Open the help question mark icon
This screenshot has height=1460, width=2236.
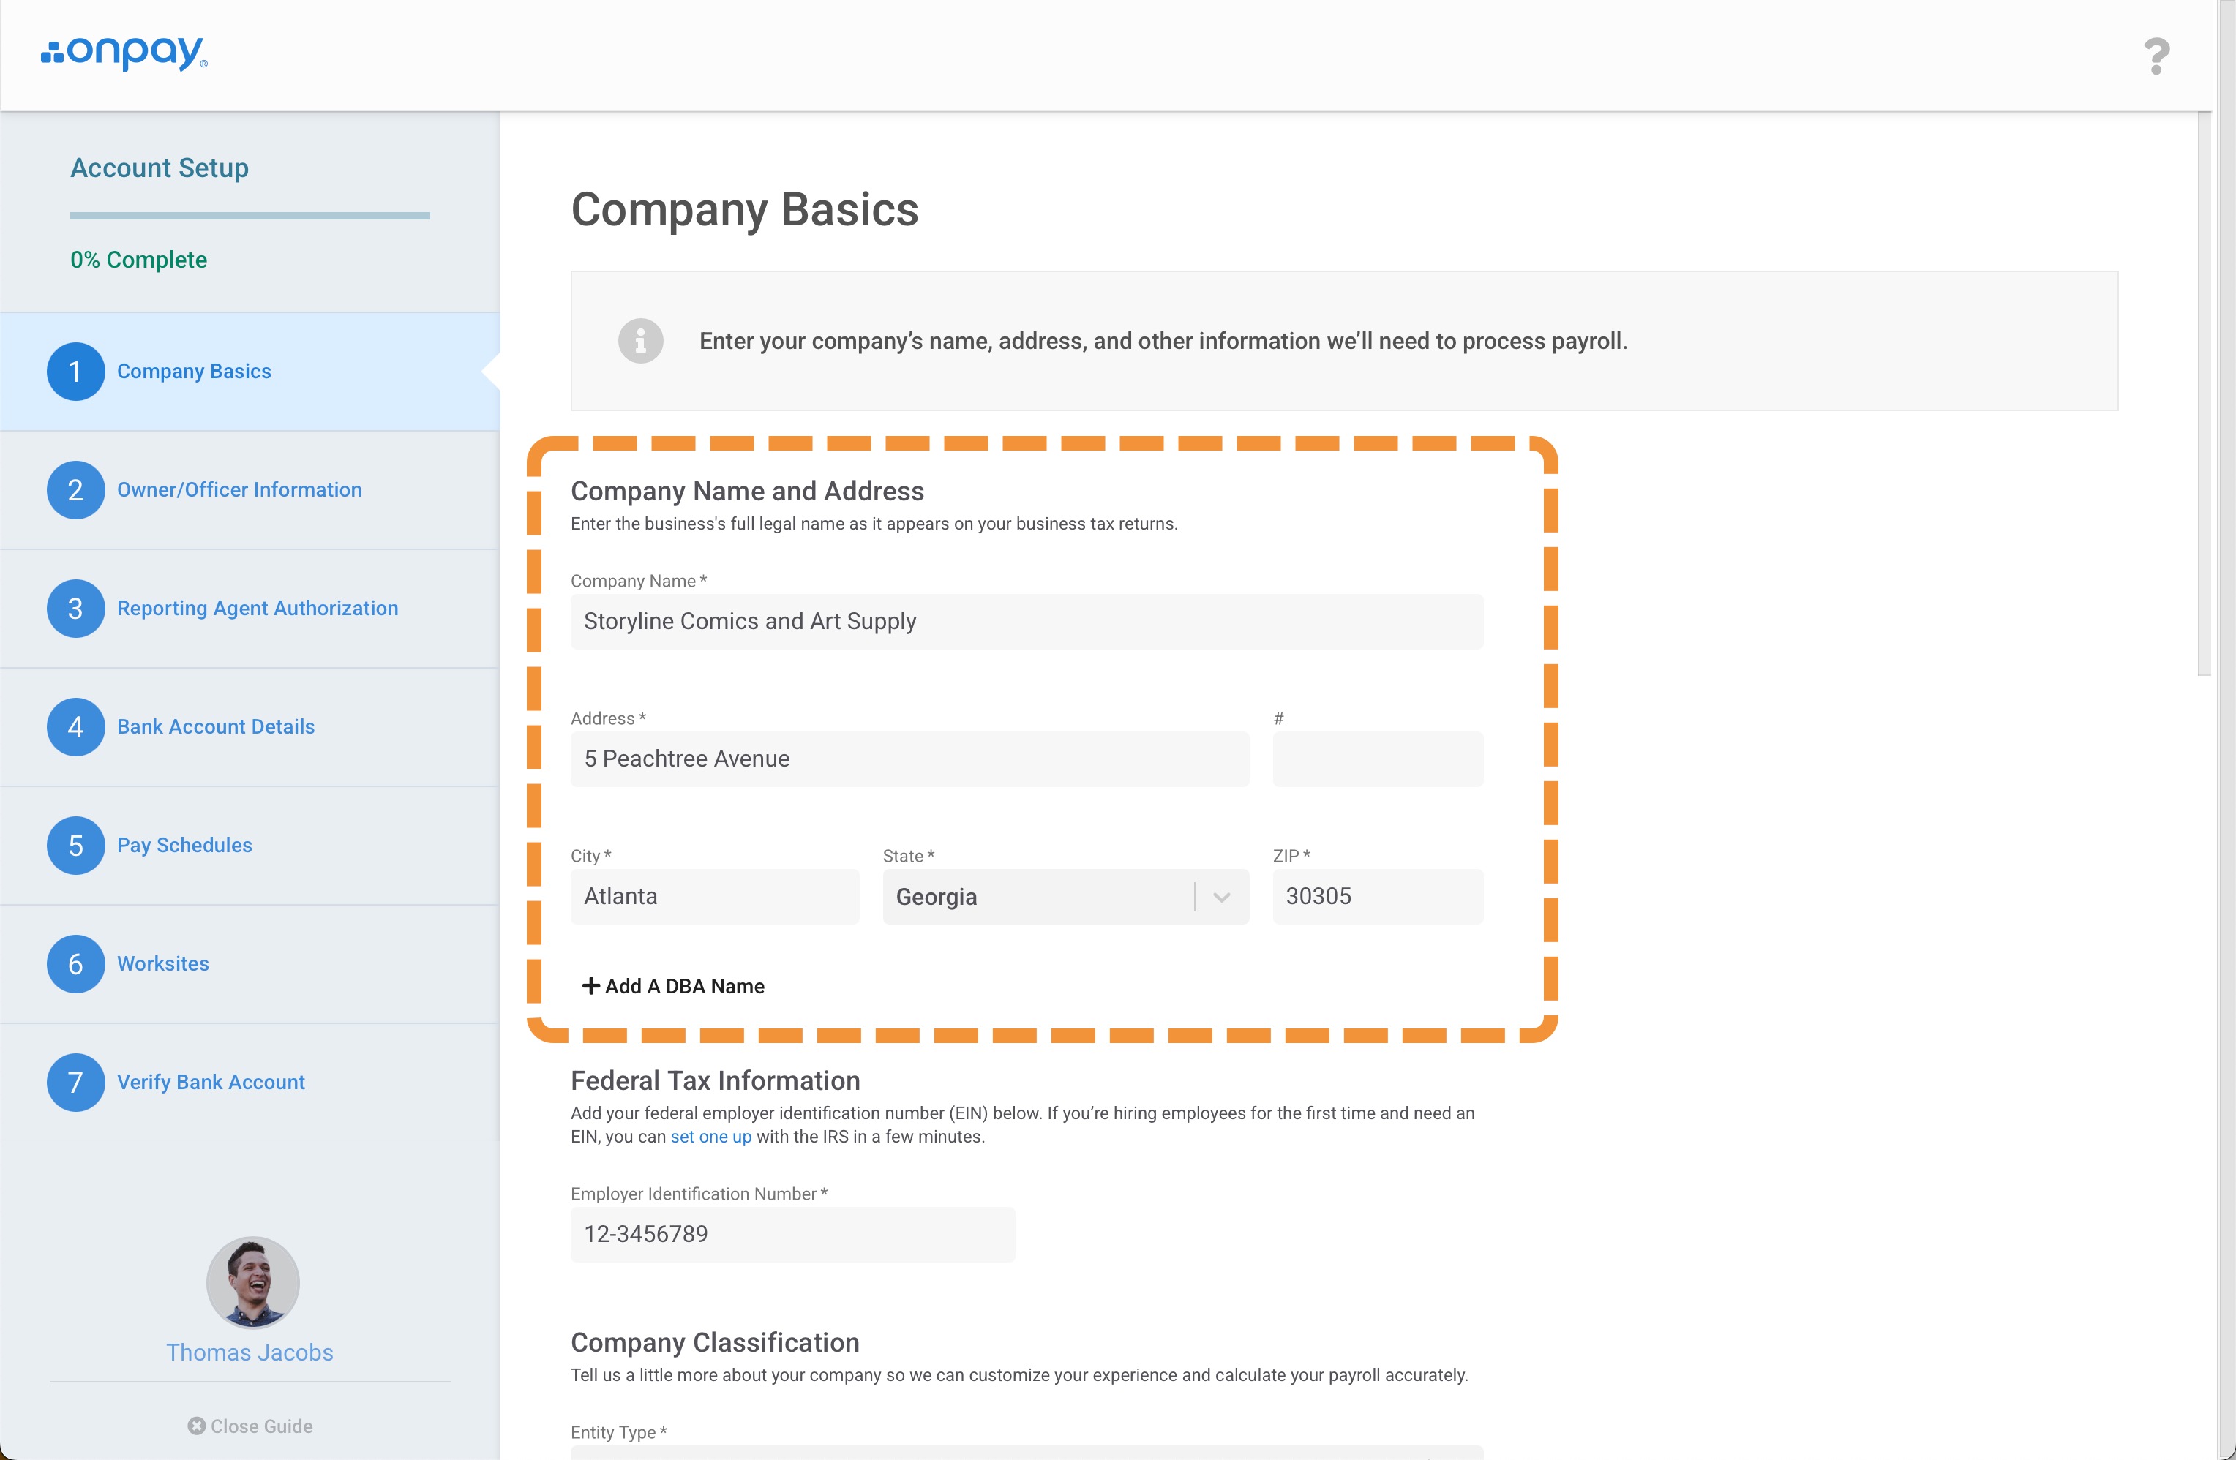point(2156,56)
